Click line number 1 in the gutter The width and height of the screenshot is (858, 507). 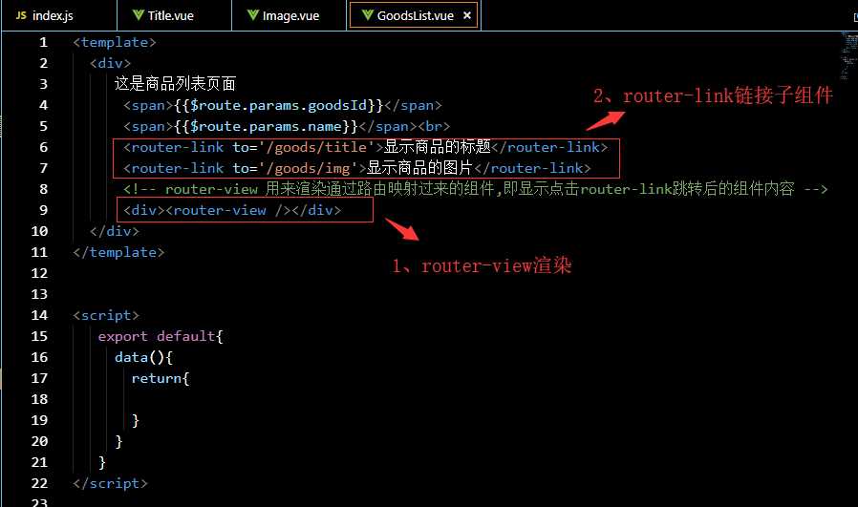tap(43, 42)
